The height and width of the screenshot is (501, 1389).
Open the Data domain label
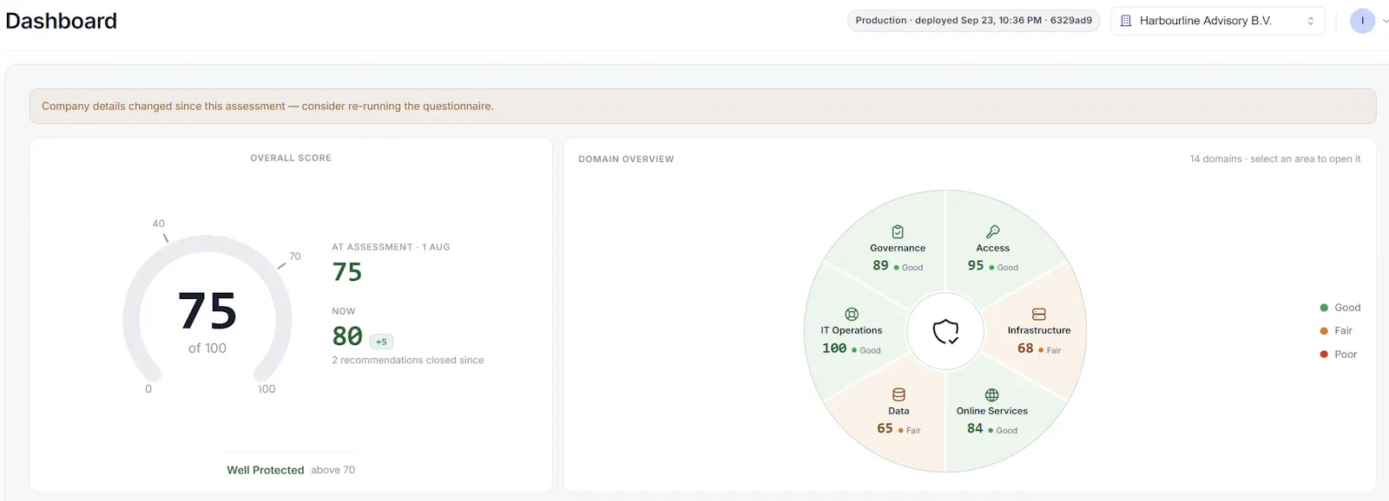pyautogui.click(x=899, y=411)
